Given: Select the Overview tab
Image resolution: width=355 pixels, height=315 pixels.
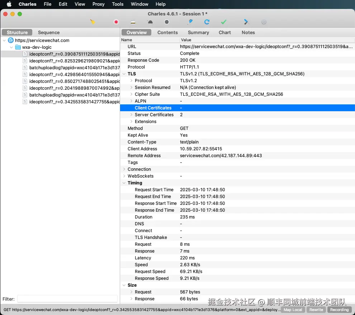Looking at the screenshot, I should [137, 32].
